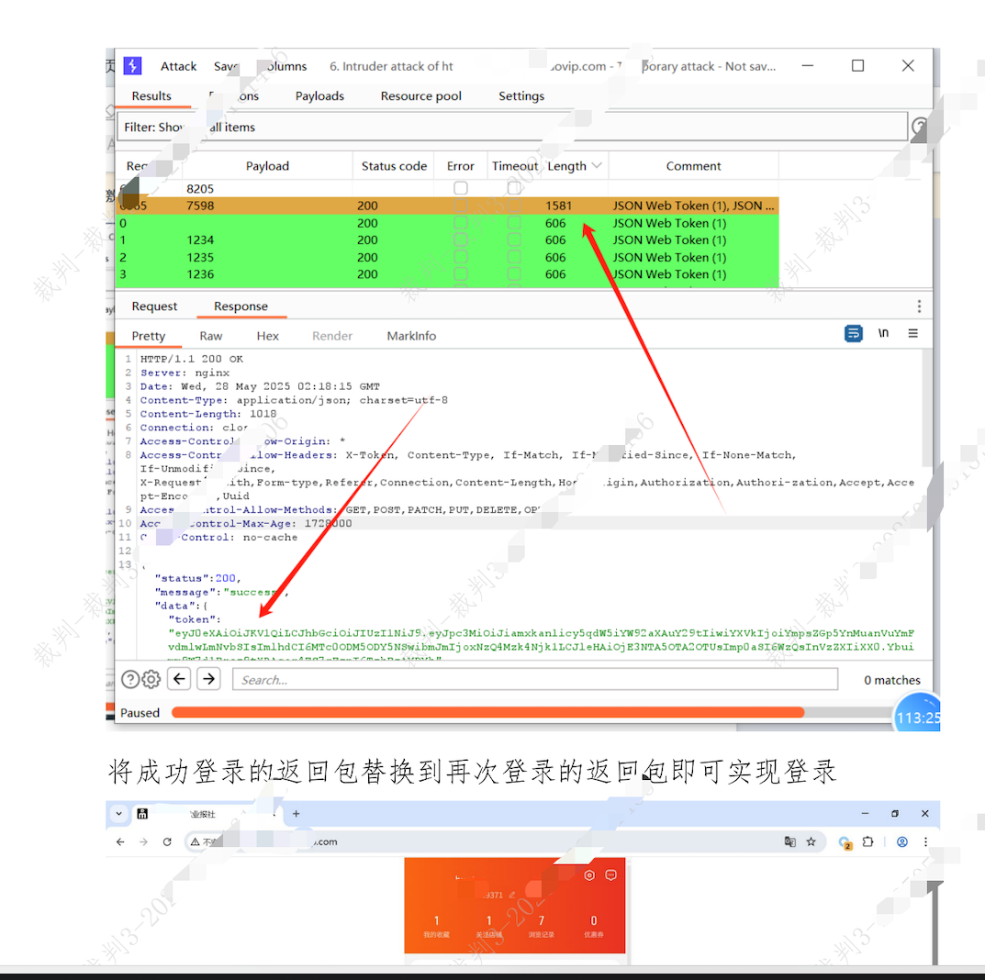Screen dimensions: 985x980
Task: Sort by Error column header
Action: click(x=461, y=166)
